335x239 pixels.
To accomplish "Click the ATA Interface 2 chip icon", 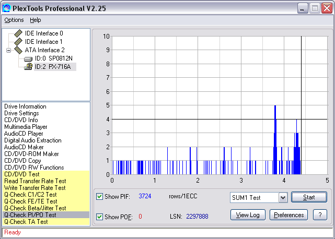I will tap(18, 50).
